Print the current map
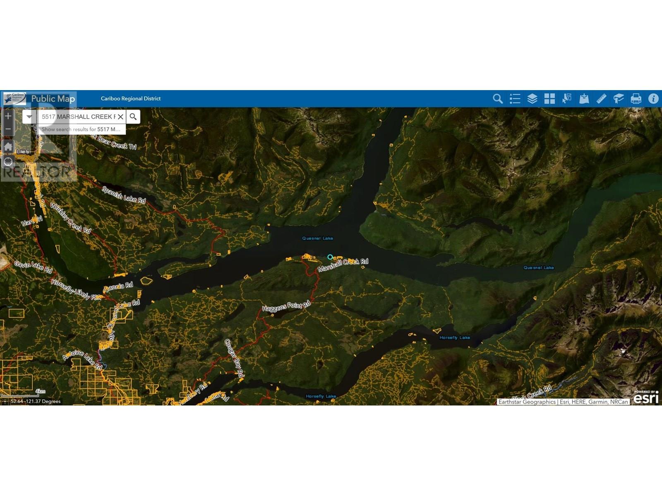This screenshot has height=496, width=662. (636, 99)
